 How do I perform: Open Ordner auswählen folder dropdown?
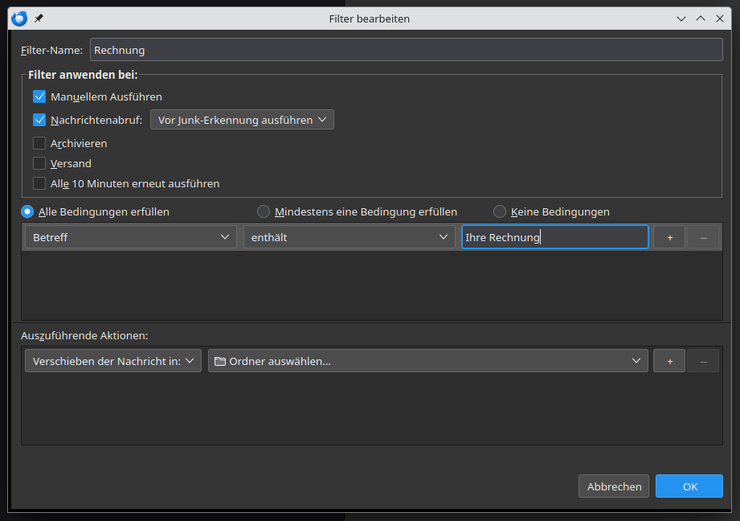pos(427,361)
